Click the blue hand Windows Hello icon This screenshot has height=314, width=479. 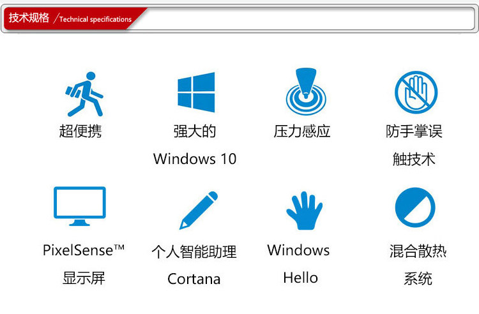[304, 211]
